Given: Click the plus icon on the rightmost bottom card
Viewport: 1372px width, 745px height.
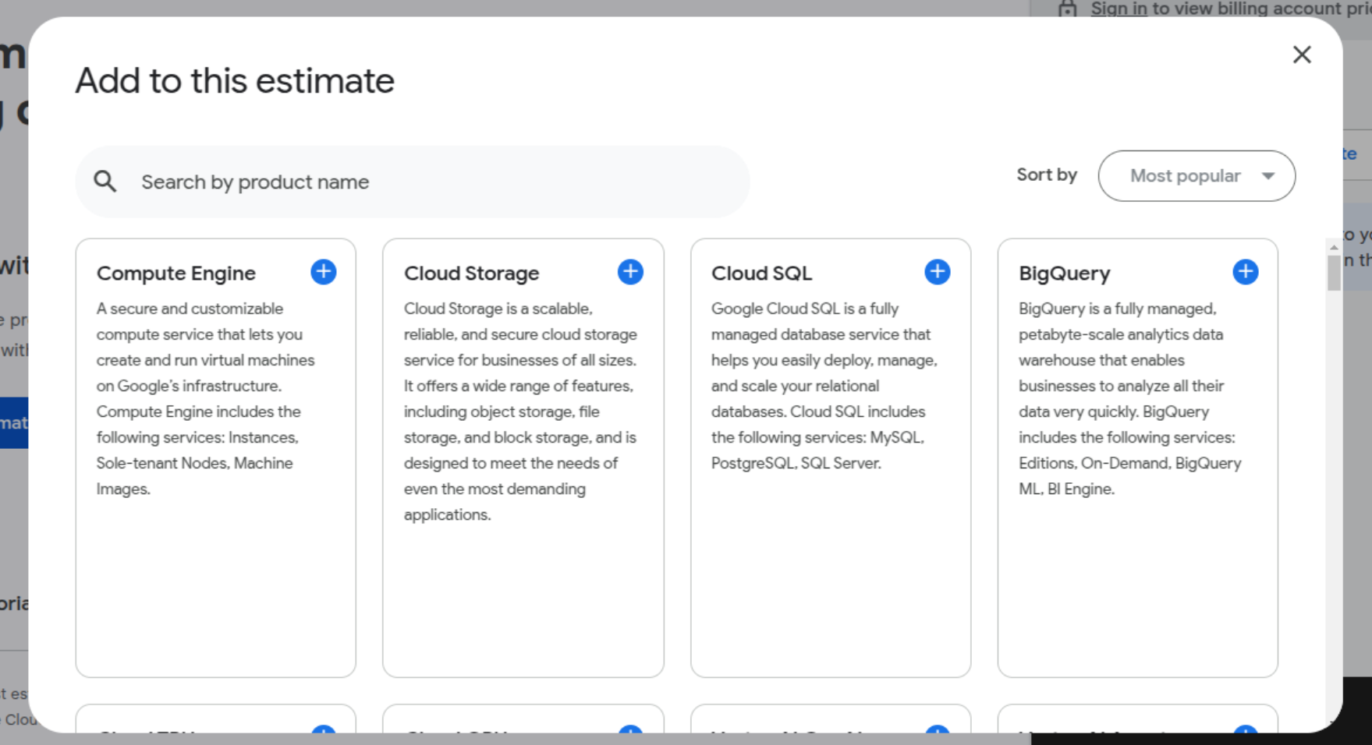Looking at the screenshot, I should pyautogui.click(x=1245, y=733).
